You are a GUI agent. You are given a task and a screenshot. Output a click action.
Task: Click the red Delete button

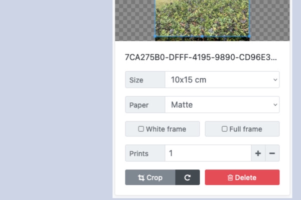click(x=242, y=177)
